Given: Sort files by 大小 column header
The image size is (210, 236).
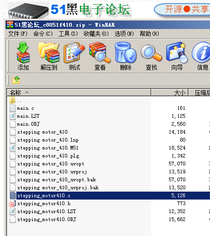Looking at the screenshot, I should pyautogui.click(x=170, y=93).
